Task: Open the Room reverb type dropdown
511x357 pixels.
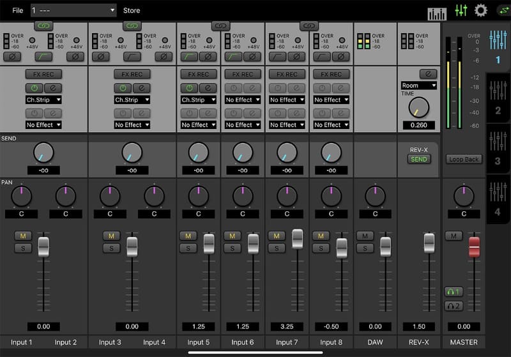Action: click(x=419, y=86)
